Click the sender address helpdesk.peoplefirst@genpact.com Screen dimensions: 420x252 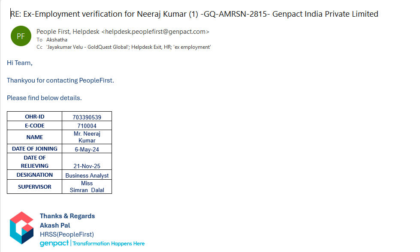(155, 32)
